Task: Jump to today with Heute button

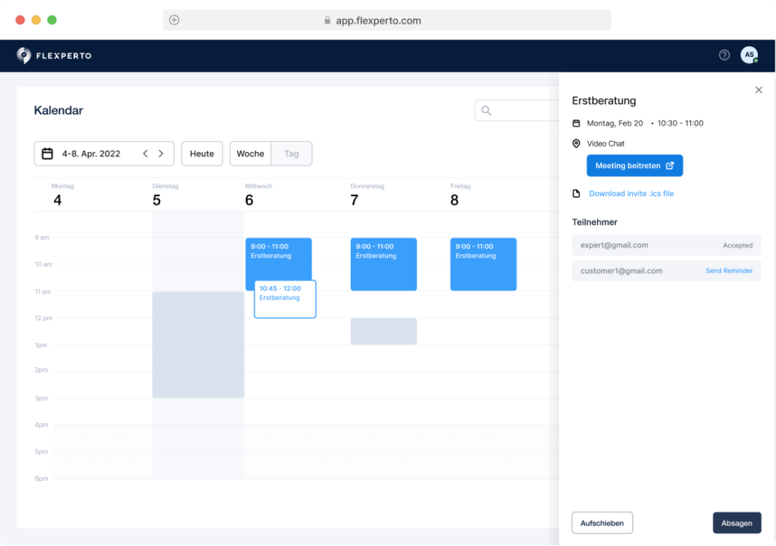Action: pyautogui.click(x=202, y=154)
